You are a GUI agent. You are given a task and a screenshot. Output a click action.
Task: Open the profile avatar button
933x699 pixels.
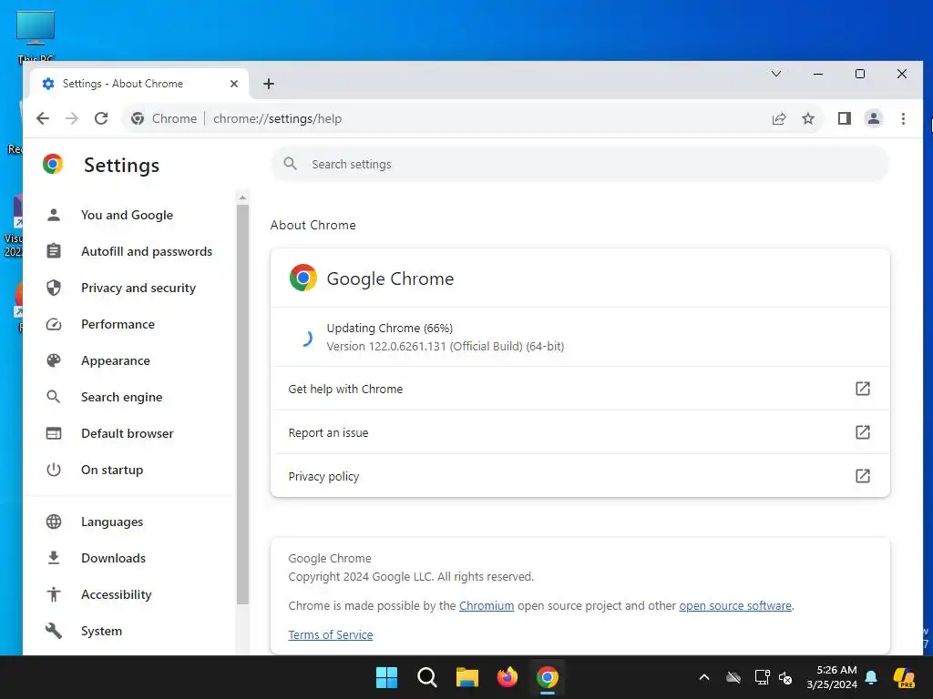[874, 119]
